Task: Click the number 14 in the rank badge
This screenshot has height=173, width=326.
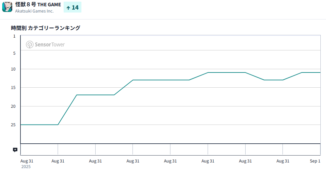Action: click(x=75, y=7)
